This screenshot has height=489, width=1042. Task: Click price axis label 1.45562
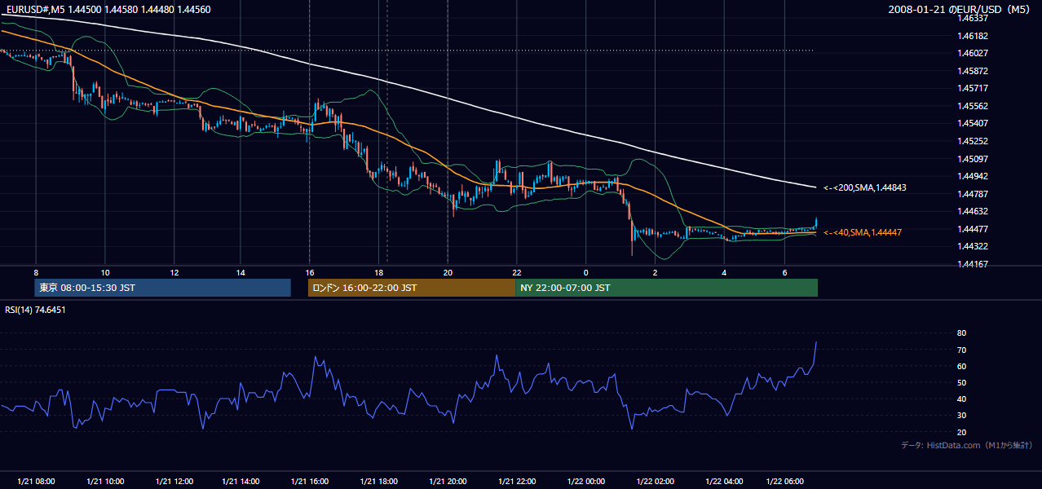point(972,106)
